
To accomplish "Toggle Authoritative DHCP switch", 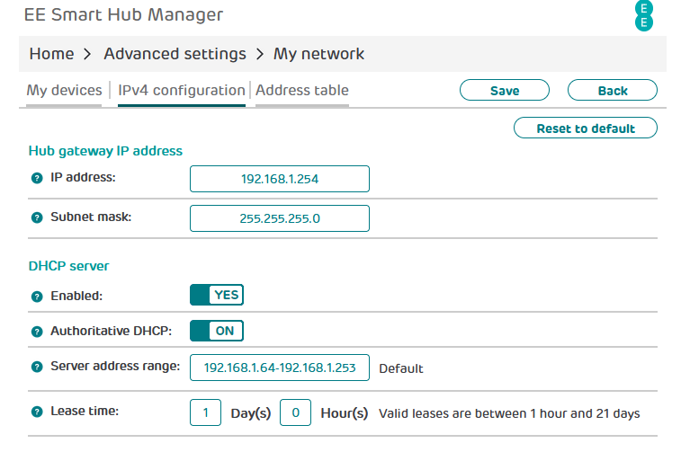I will (x=217, y=331).
